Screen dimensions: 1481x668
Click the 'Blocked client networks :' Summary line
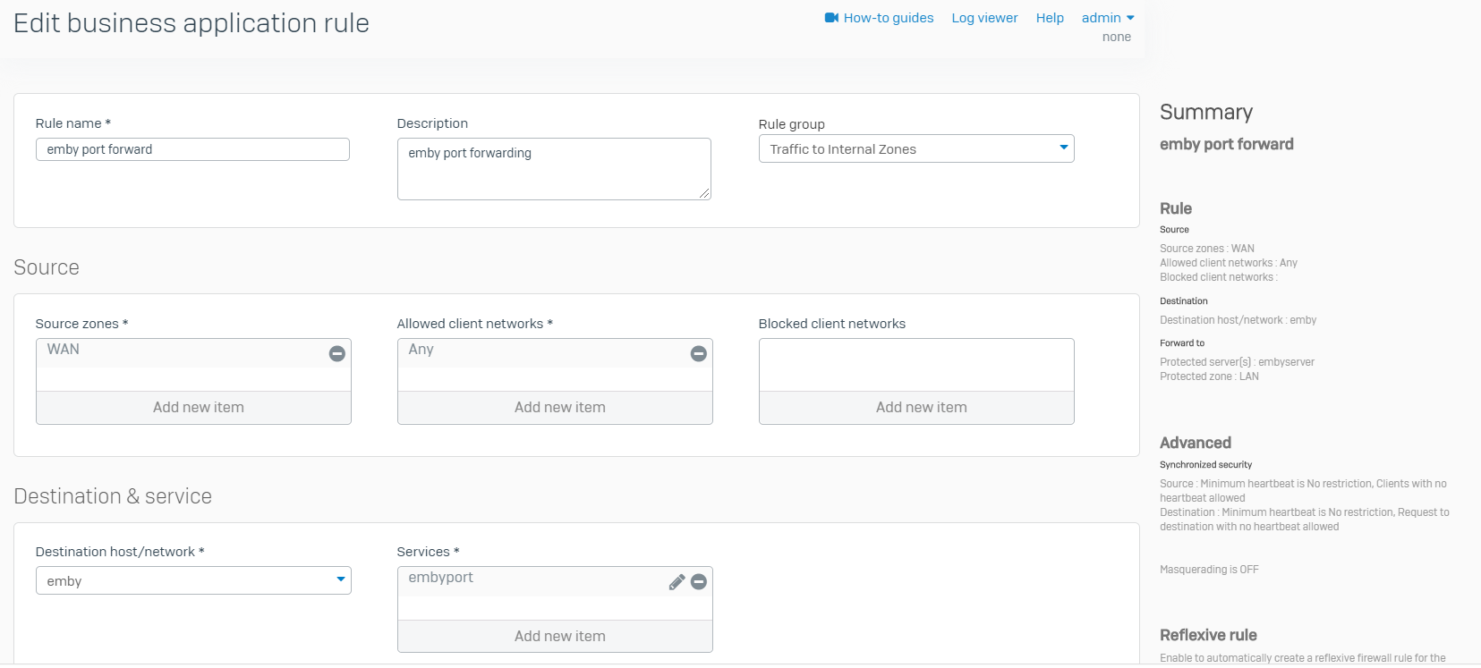[x=1219, y=277]
